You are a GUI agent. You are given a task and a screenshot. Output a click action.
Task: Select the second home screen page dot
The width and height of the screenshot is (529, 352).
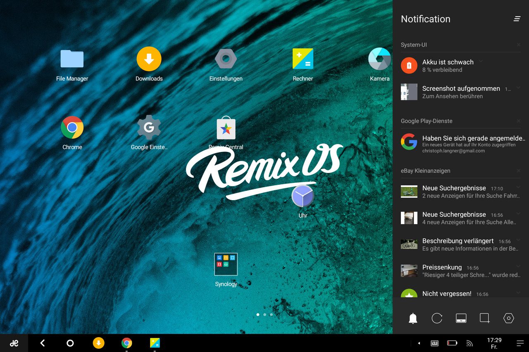click(264, 314)
